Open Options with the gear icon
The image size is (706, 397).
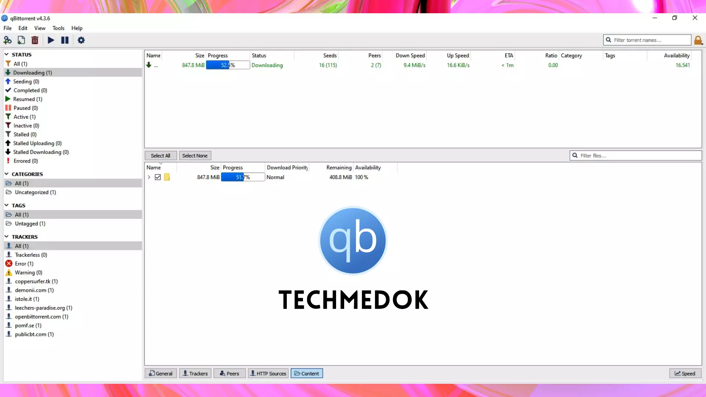(x=81, y=40)
